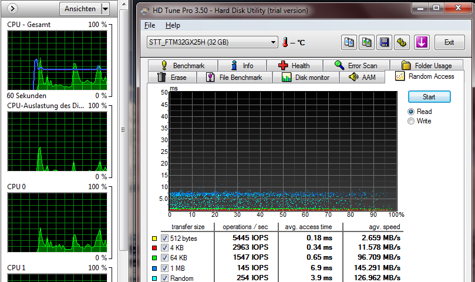The image size is (475, 282).
Task: Open the options wrench icon
Action: pyautogui.click(x=402, y=42)
